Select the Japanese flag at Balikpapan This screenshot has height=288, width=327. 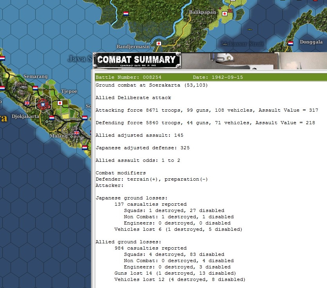(225, 14)
